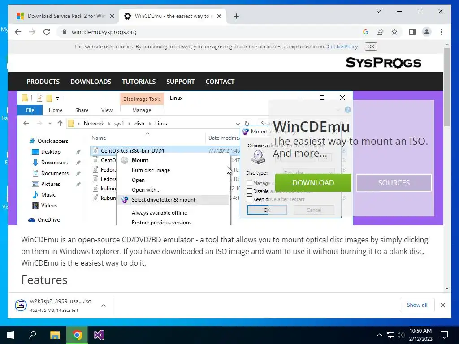This screenshot has height=344, width=459.
Task: Open the taskbar clock and date
Action: (x=420, y=335)
